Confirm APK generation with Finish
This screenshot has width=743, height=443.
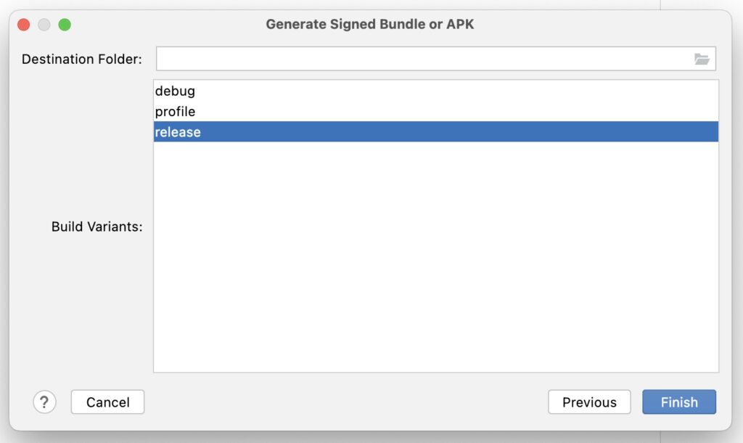click(x=679, y=402)
